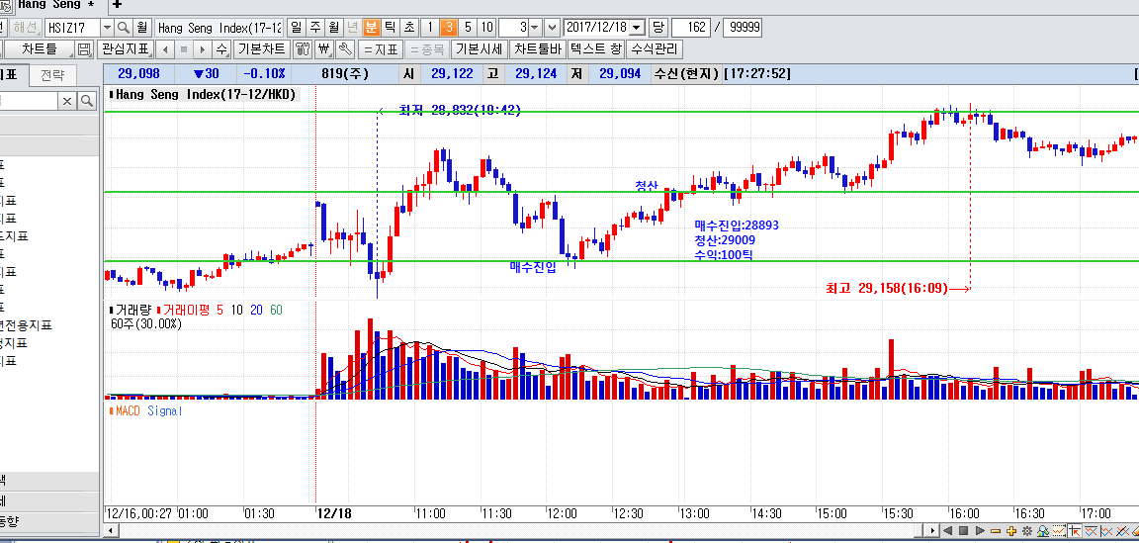Step chart replay forward arrow in toolbar
The image size is (1139, 543).
(203, 49)
